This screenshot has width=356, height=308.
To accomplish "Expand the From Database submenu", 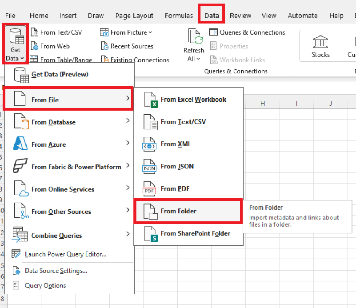I will 69,122.
